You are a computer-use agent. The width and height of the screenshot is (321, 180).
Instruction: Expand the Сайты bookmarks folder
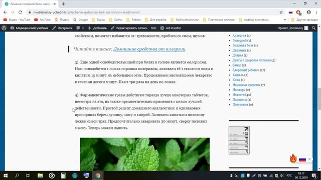116,19
